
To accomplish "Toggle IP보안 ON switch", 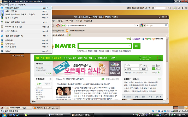I will click(159, 72).
